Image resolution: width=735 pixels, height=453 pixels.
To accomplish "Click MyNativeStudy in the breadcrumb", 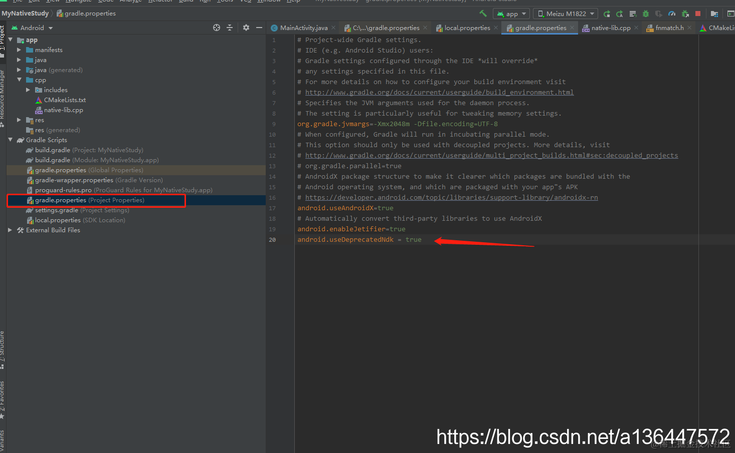I will coord(25,14).
